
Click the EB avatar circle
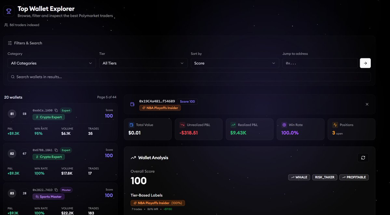pyautogui.click(x=24, y=114)
